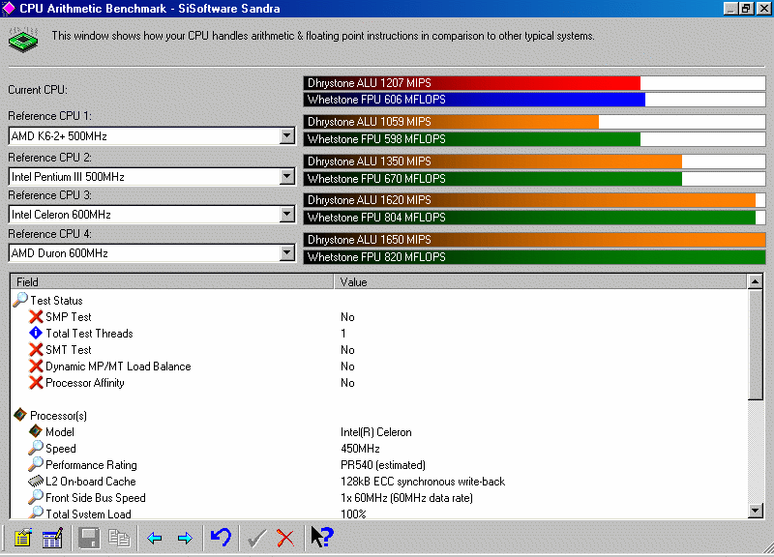This screenshot has width=774, height=557.
Task: Open the update table icon with pencil
Action: tap(52, 538)
